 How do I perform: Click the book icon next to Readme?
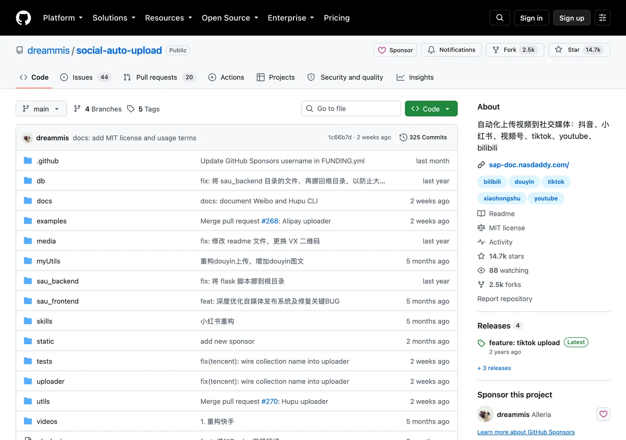tap(481, 214)
